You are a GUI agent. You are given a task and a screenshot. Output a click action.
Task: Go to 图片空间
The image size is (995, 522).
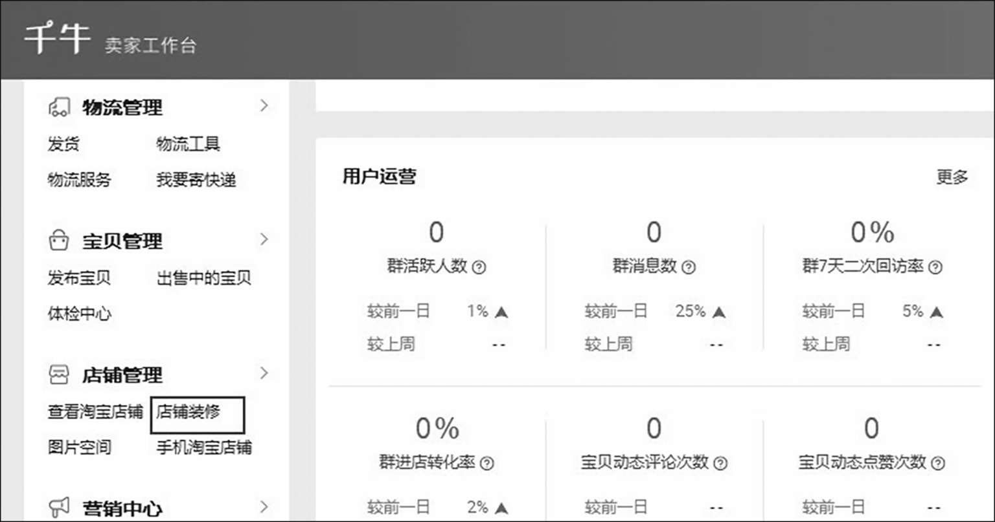[79, 447]
